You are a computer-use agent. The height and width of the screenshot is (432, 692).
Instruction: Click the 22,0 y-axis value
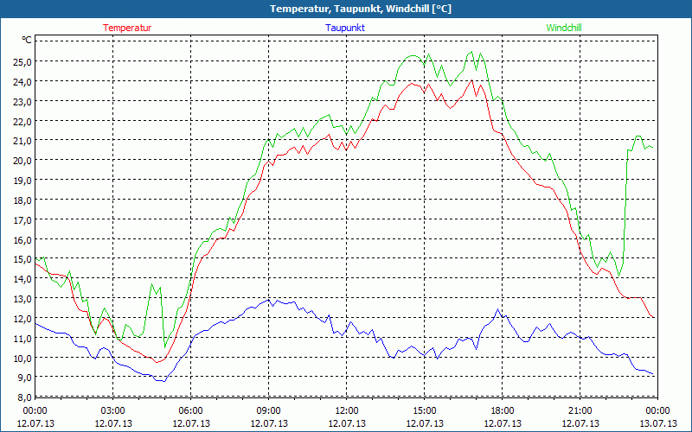tap(22, 121)
